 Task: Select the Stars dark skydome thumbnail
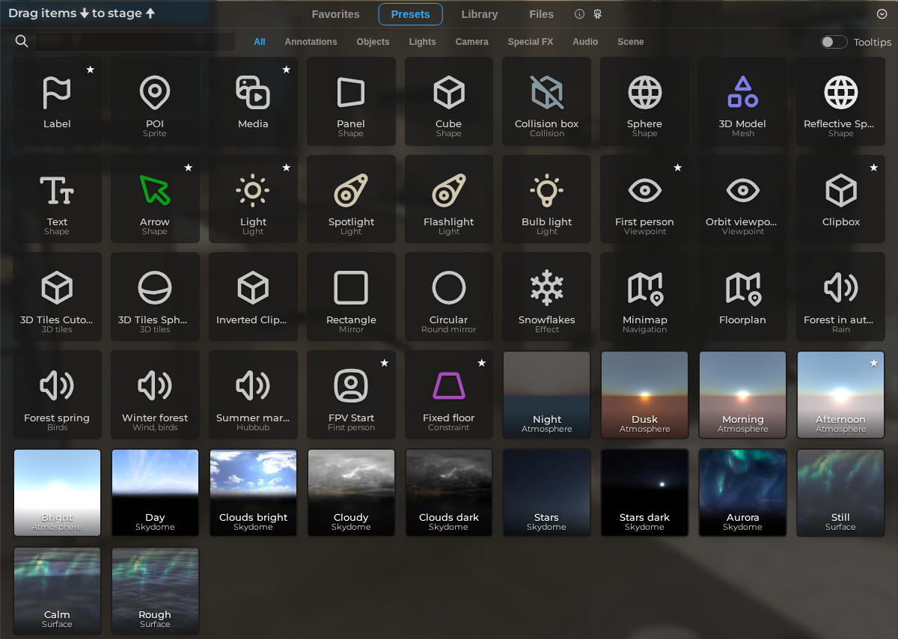[644, 493]
